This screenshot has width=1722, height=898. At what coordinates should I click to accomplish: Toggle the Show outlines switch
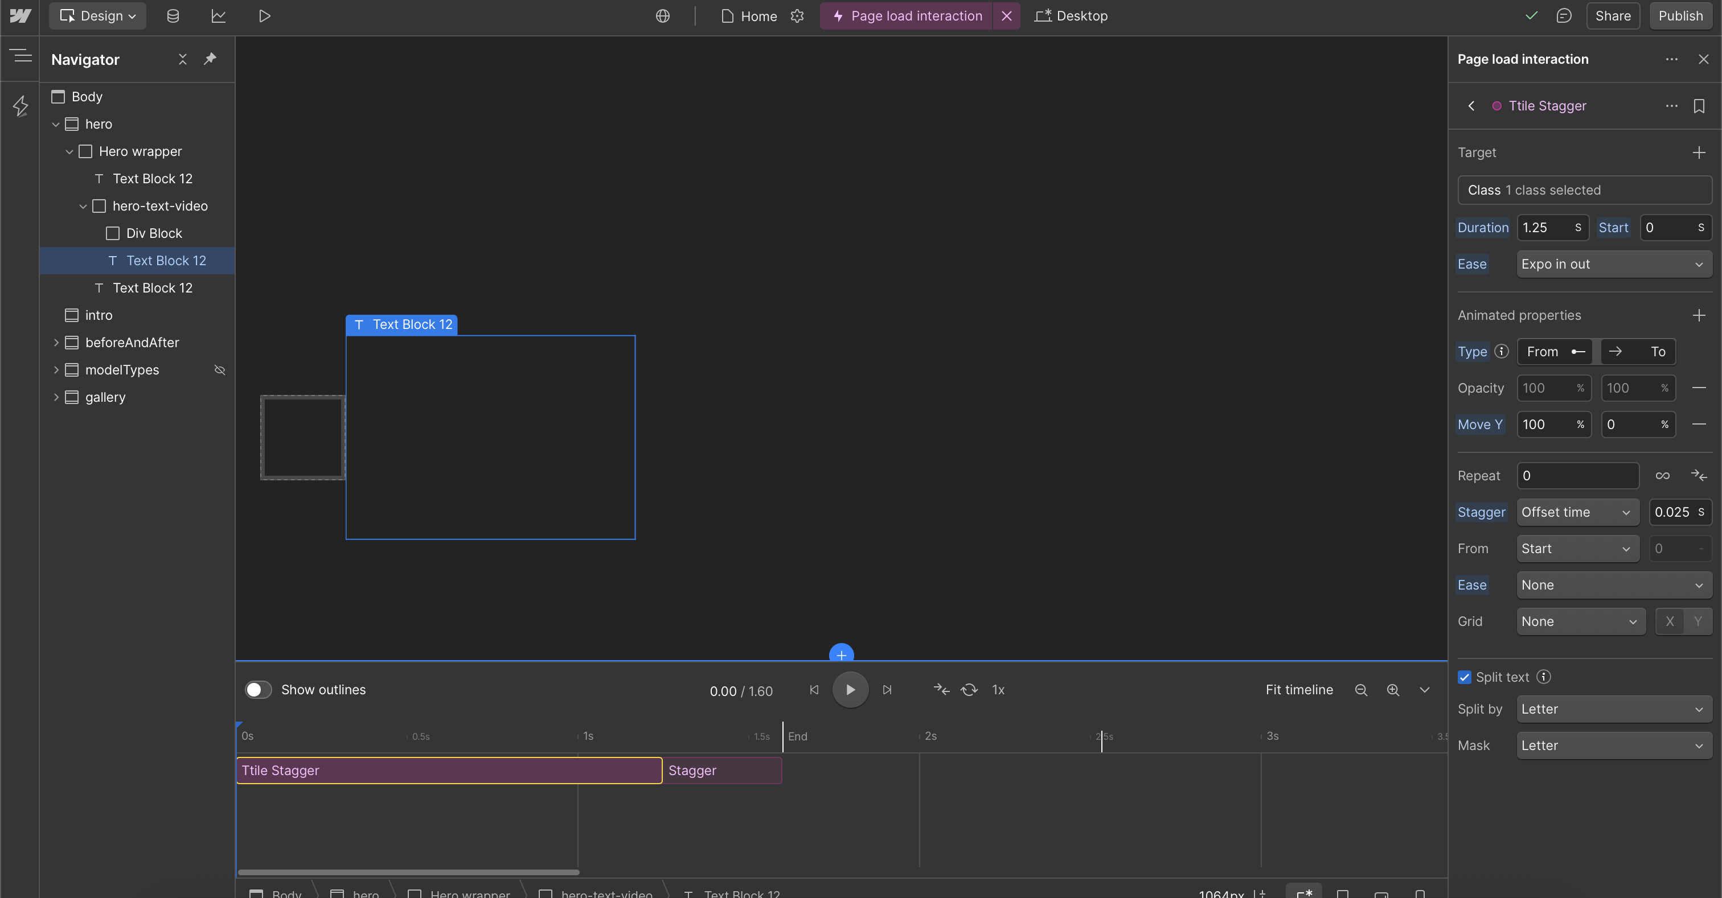(x=258, y=690)
